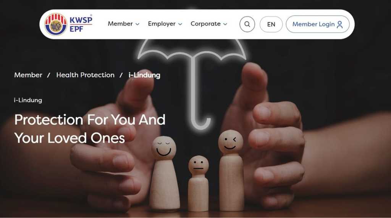Click the Protection For You headline text

coord(90,129)
